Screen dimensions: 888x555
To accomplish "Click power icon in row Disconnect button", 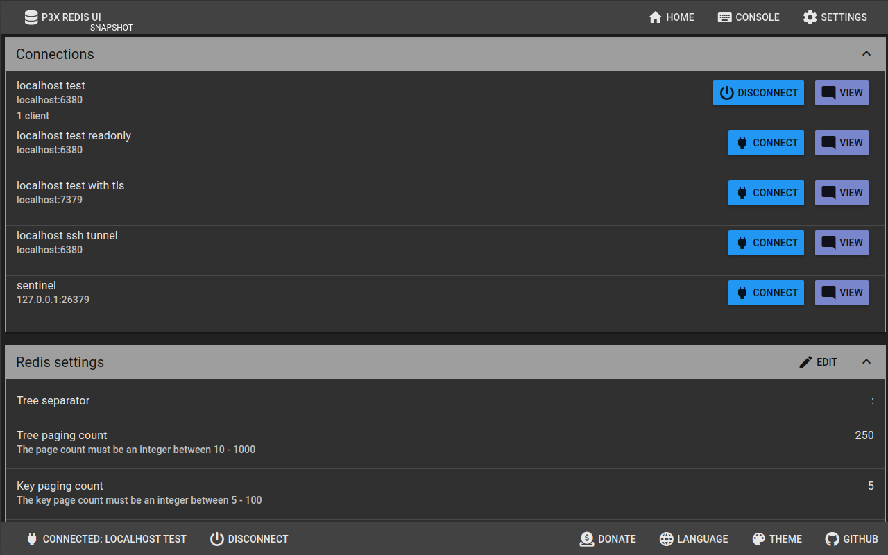I will pyautogui.click(x=726, y=93).
